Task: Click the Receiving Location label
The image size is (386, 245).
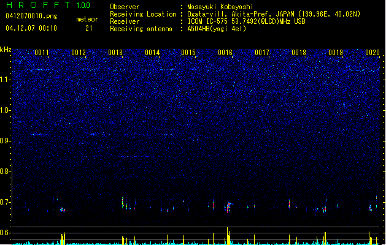Action: [x=143, y=14]
